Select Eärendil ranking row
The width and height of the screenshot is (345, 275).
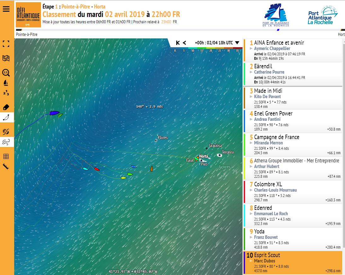(x=293, y=74)
